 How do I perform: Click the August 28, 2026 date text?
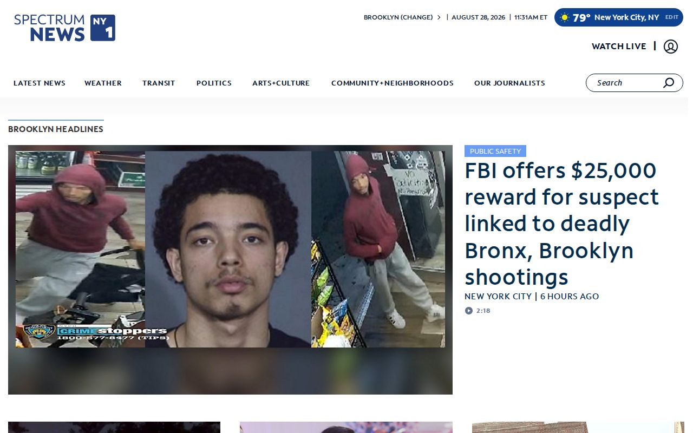click(478, 17)
